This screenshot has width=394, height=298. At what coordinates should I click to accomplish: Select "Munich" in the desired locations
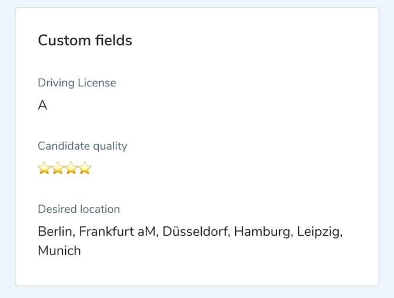pos(59,251)
